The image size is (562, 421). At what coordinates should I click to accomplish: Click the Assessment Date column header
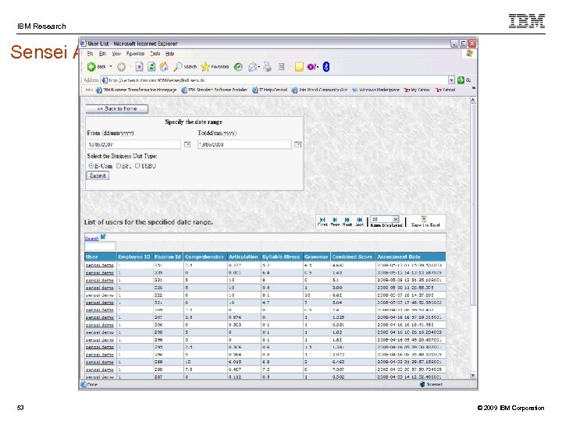pos(411,256)
